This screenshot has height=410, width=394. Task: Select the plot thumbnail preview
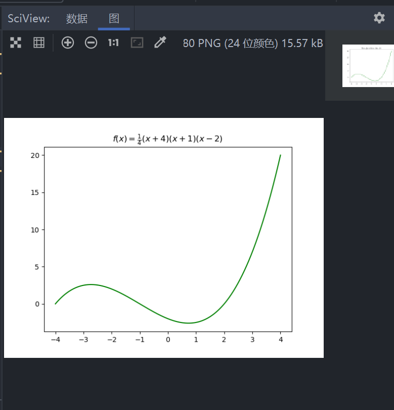coord(368,66)
